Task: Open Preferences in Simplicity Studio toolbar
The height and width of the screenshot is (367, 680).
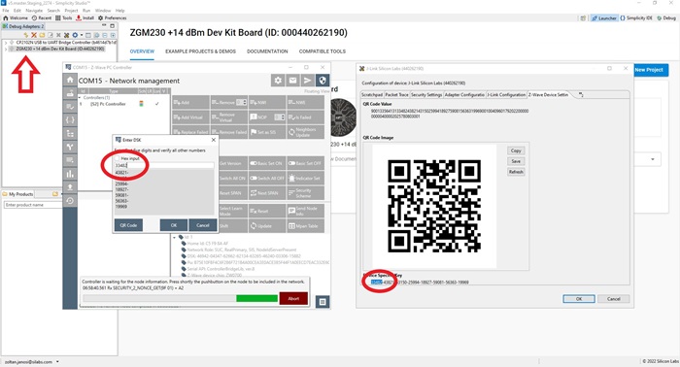Action: pyautogui.click(x=113, y=17)
